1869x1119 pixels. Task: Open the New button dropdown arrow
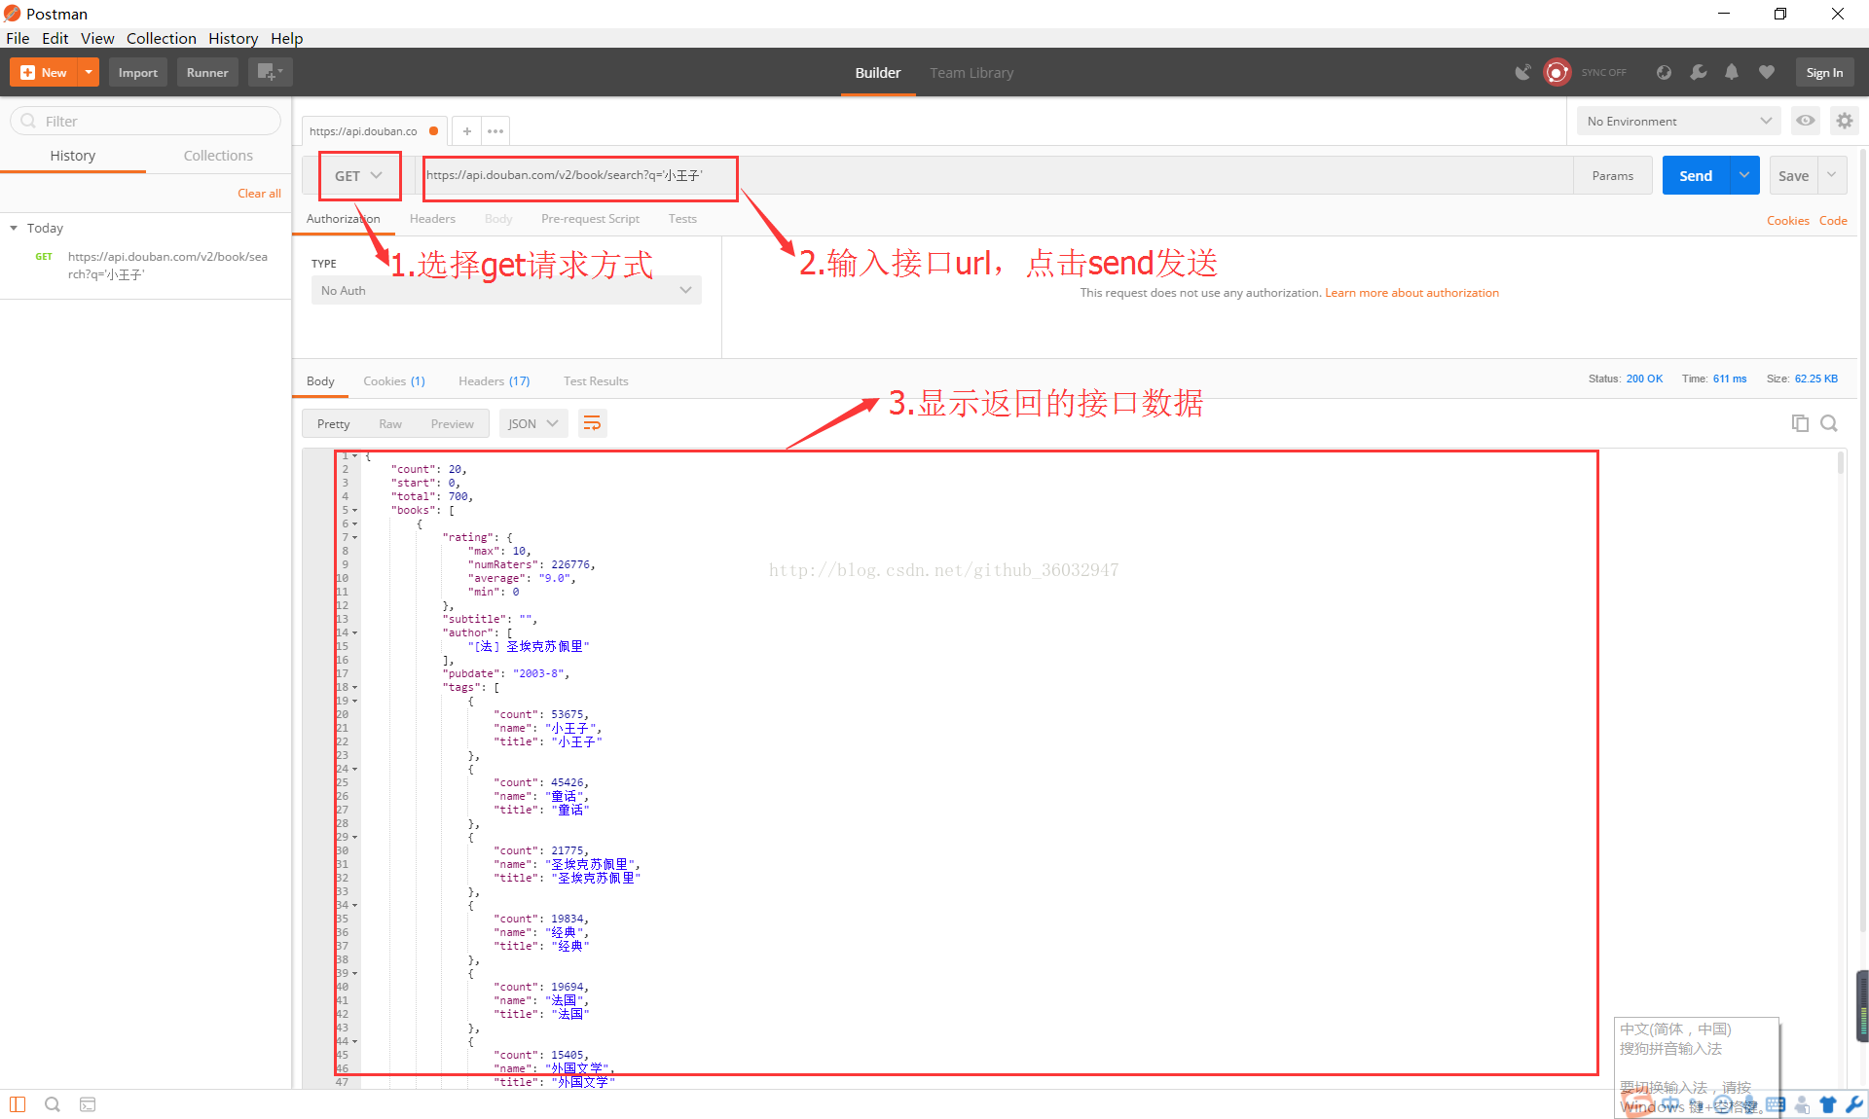(x=89, y=73)
